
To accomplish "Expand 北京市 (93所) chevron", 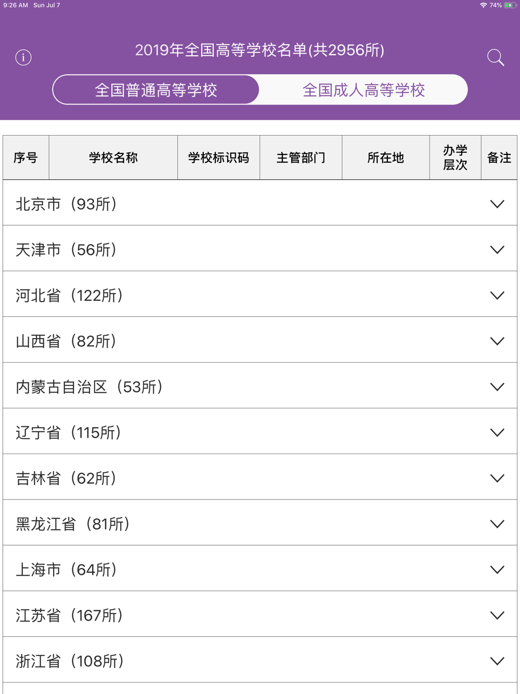I will [497, 204].
